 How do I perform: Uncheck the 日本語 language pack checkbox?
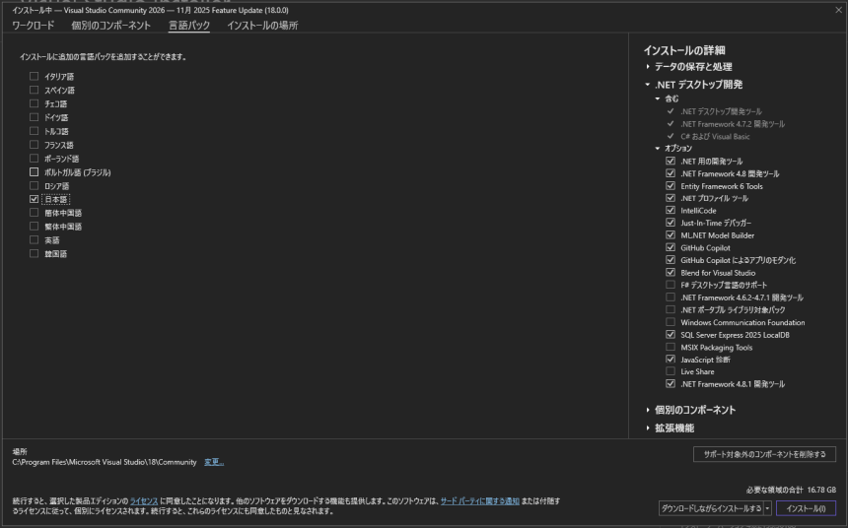35,199
